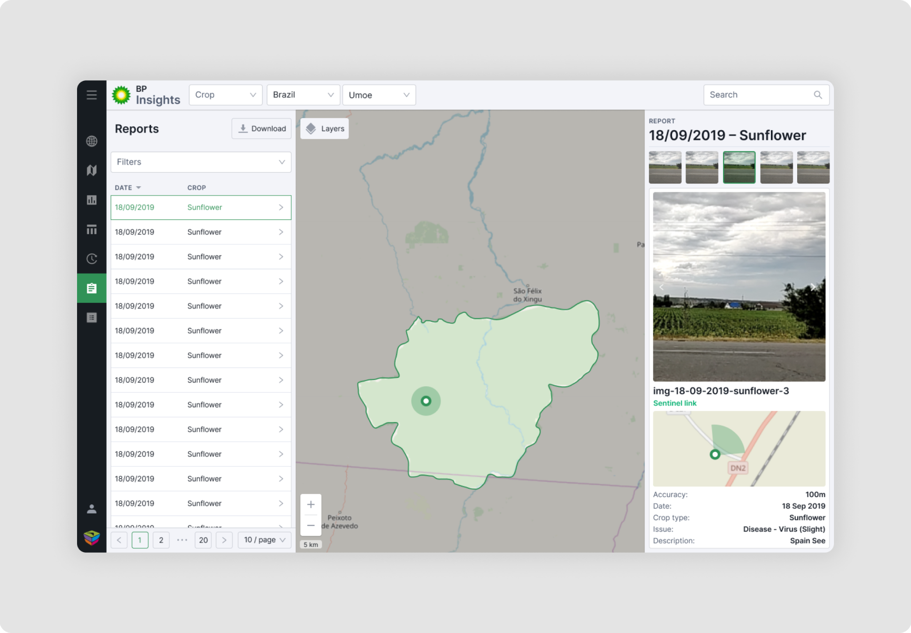The image size is (911, 633).
Task: Open the bar chart analytics icon
Action: click(92, 200)
